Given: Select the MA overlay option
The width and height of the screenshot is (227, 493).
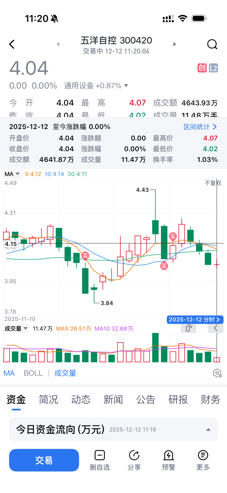Looking at the screenshot, I should click(9, 373).
